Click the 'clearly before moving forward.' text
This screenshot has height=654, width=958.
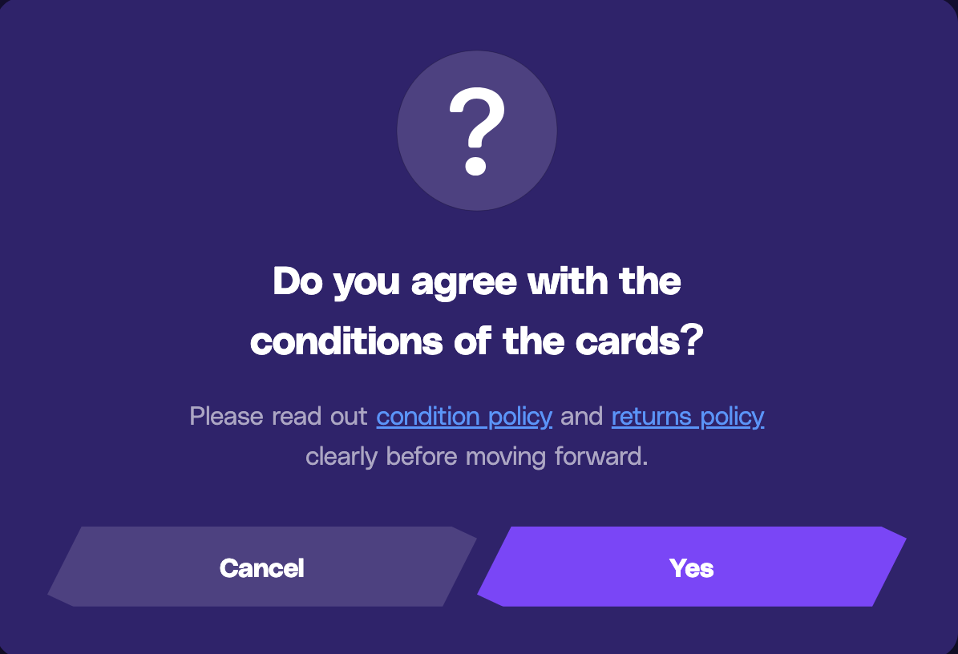[x=476, y=457]
